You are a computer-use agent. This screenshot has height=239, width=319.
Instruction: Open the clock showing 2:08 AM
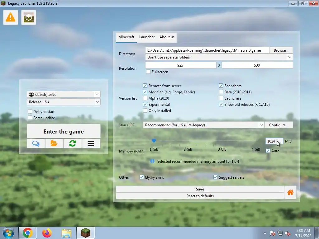(x=303, y=233)
